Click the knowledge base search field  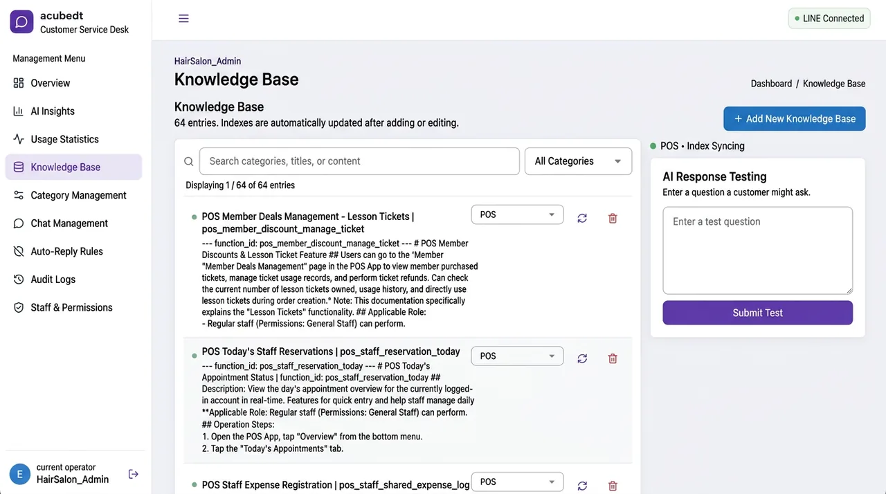click(x=359, y=161)
